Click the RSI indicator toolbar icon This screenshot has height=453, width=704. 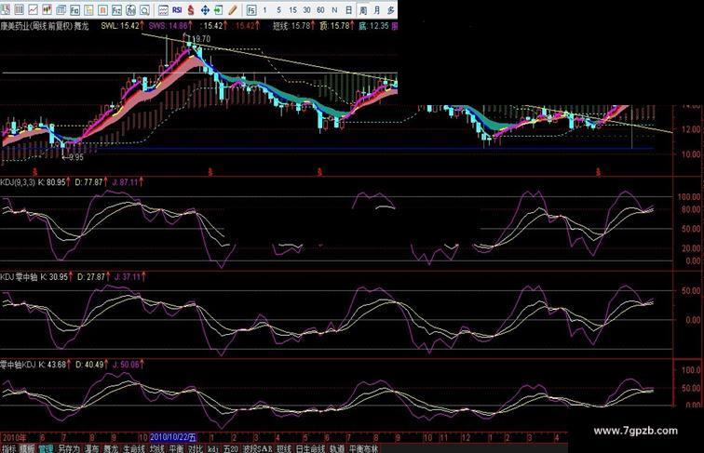[176, 9]
